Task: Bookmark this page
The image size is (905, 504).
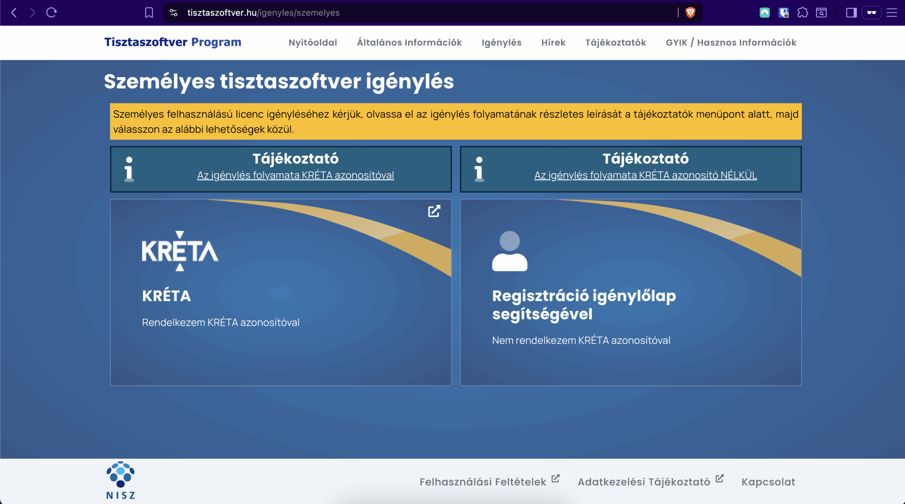Action: tap(149, 12)
